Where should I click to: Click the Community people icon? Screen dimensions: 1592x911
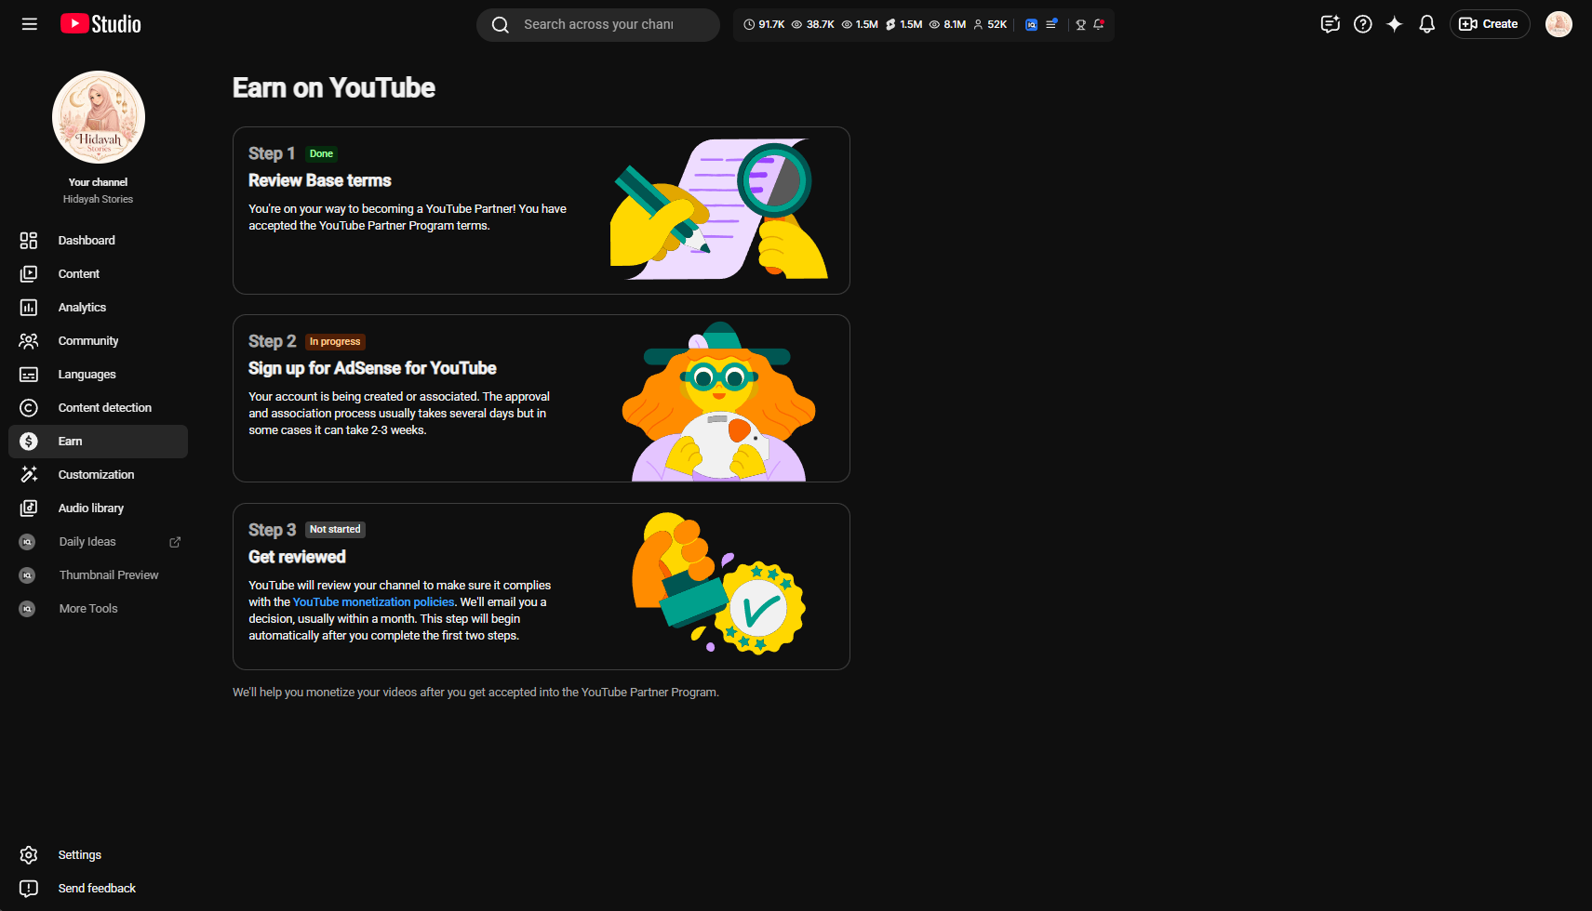point(29,341)
